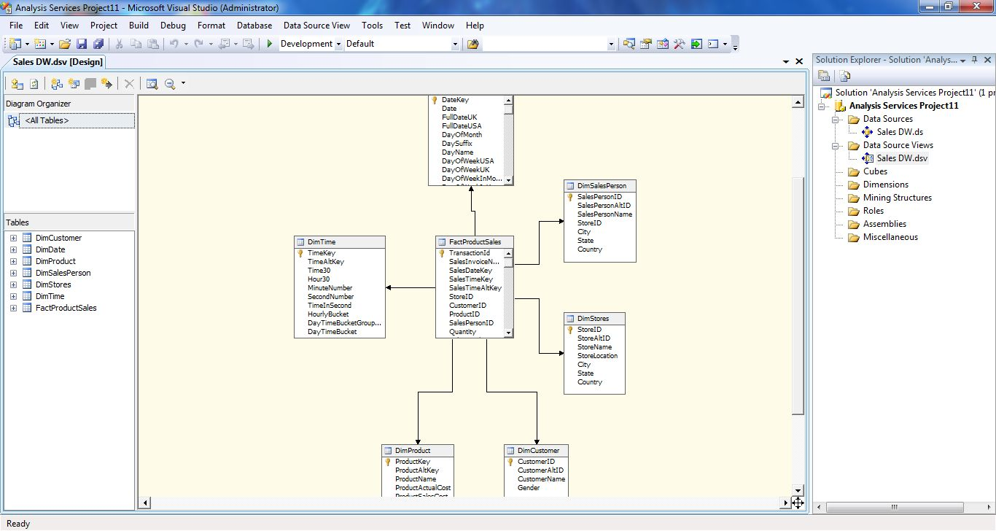Click the Zoom magnifier icon in DSV toolbar
This screenshot has width=996, height=531.
tap(170, 84)
